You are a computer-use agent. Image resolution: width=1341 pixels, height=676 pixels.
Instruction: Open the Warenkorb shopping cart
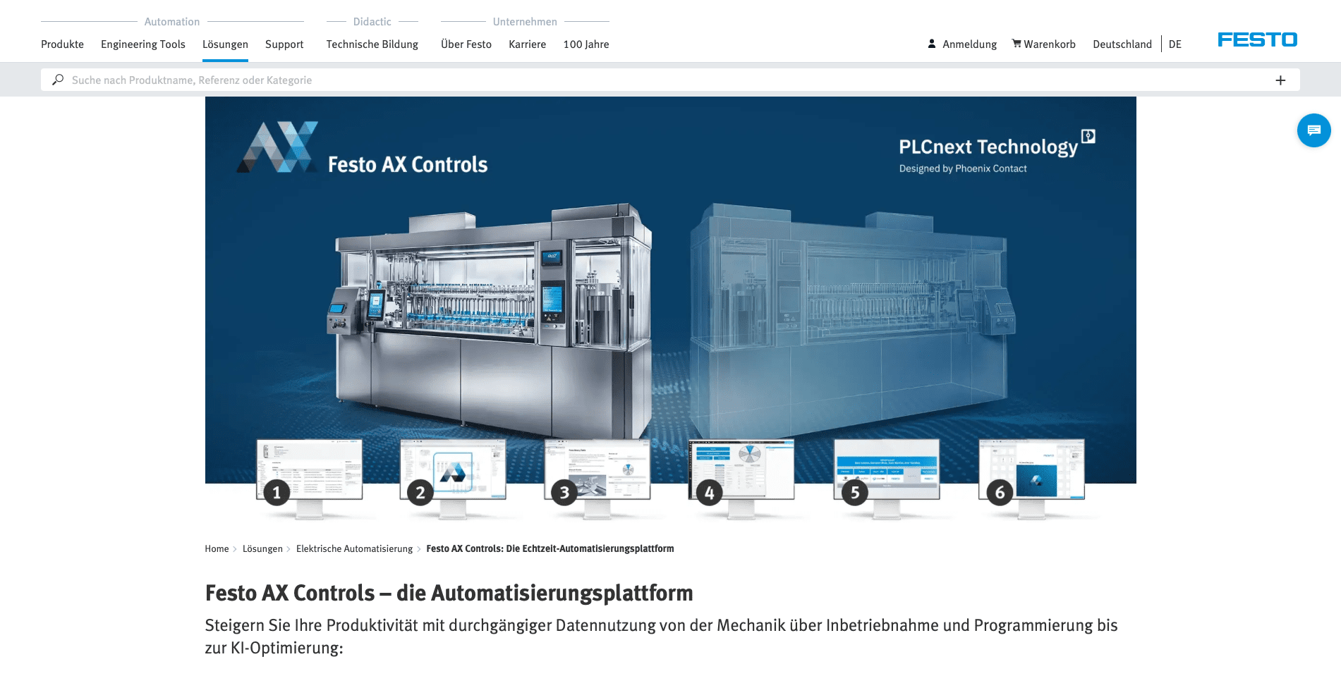(x=1043, y=44)
